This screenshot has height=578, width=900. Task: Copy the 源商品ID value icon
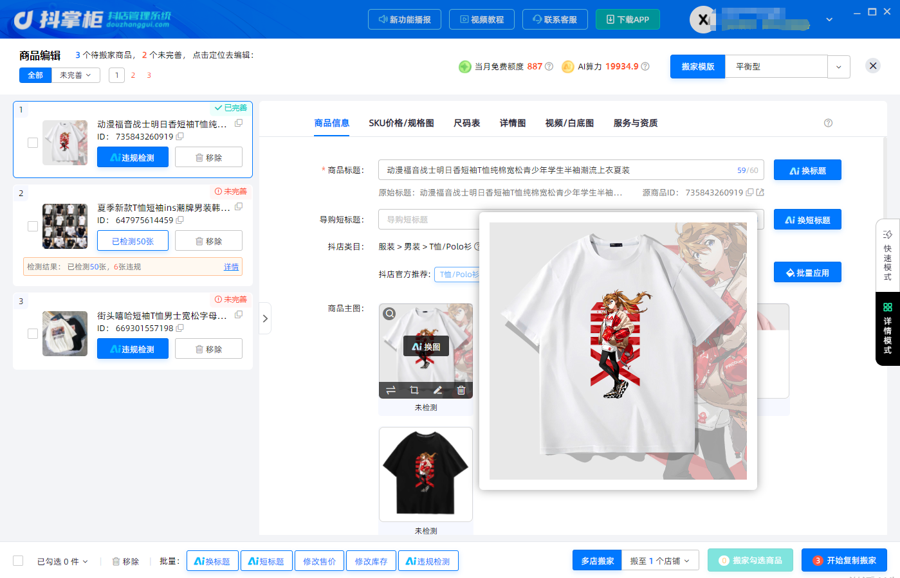pyautogui.click(x=749, y=192)
